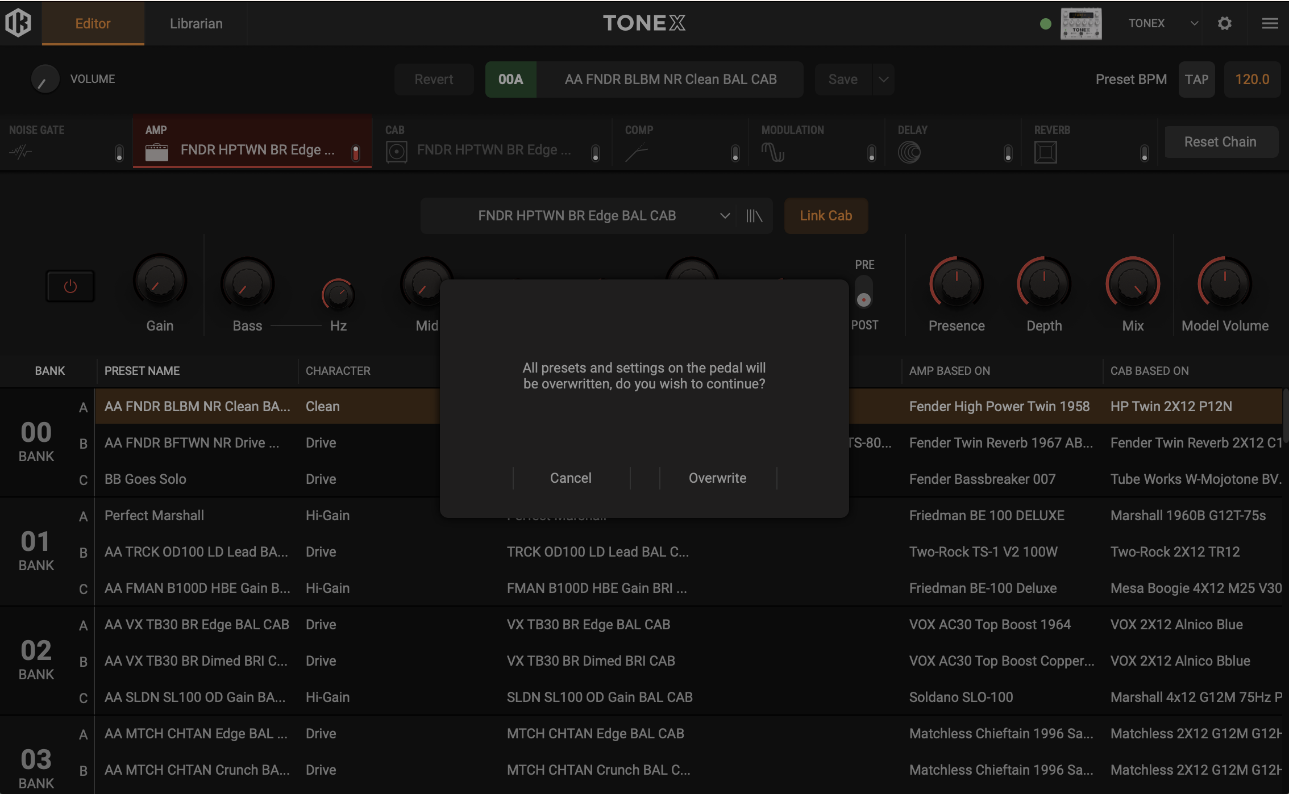Adjust the Model Volume knob

(1225, 283)
